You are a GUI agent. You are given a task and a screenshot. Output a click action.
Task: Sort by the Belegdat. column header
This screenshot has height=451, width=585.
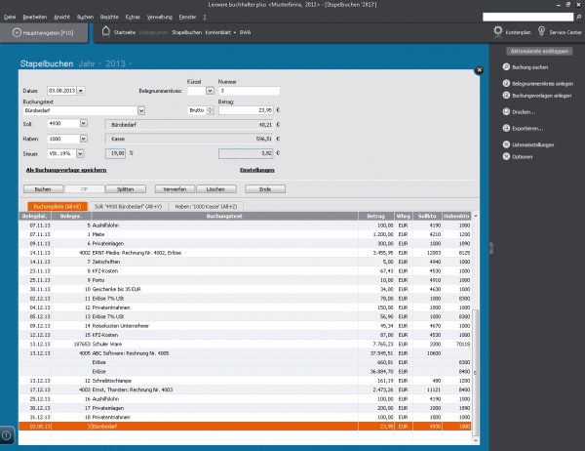coord(35,216)
